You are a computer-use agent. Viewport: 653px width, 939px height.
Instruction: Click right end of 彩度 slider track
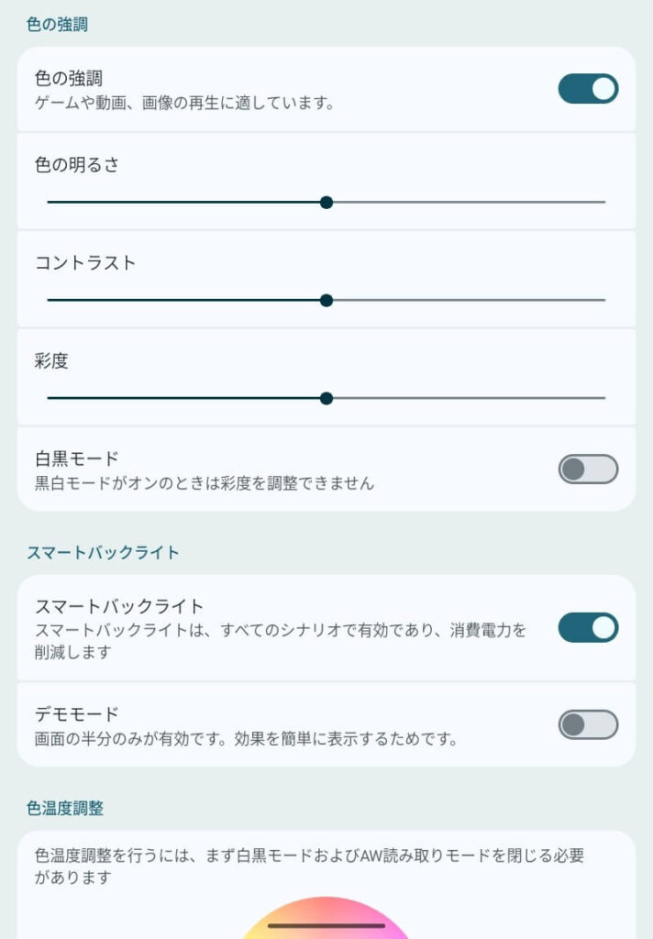pyautogui.click(x=603, y=398)
